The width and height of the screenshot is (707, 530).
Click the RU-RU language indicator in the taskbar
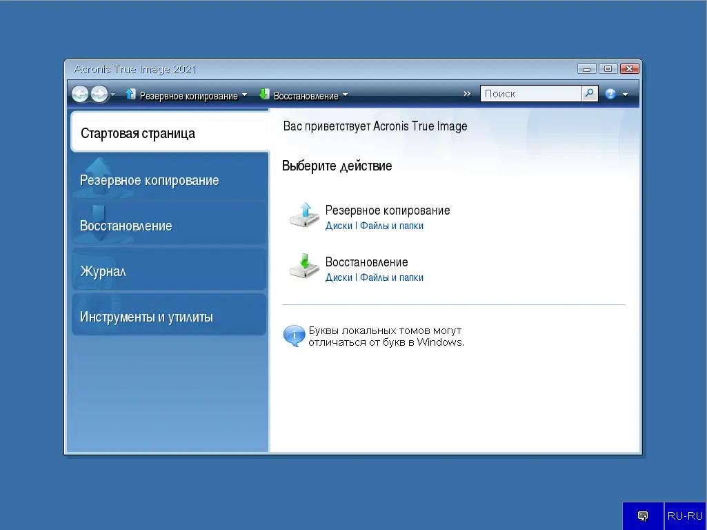tap(686, 516)
